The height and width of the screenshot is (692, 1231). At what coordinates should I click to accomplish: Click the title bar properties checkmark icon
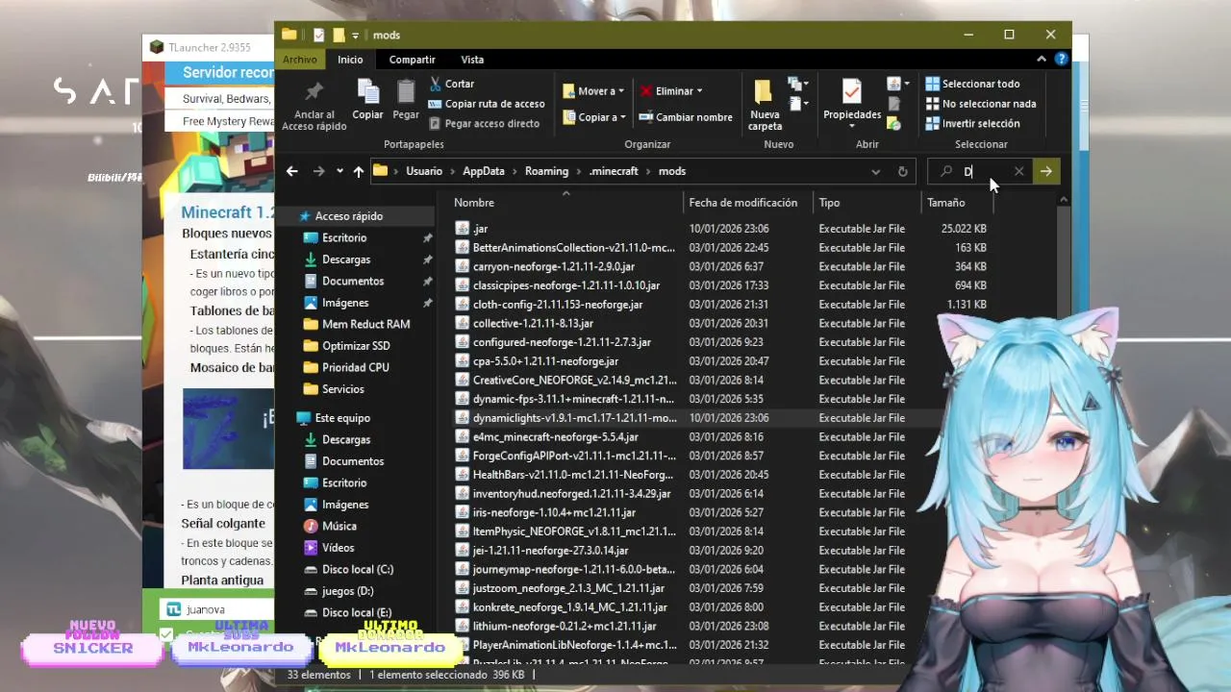pos(319,35)
